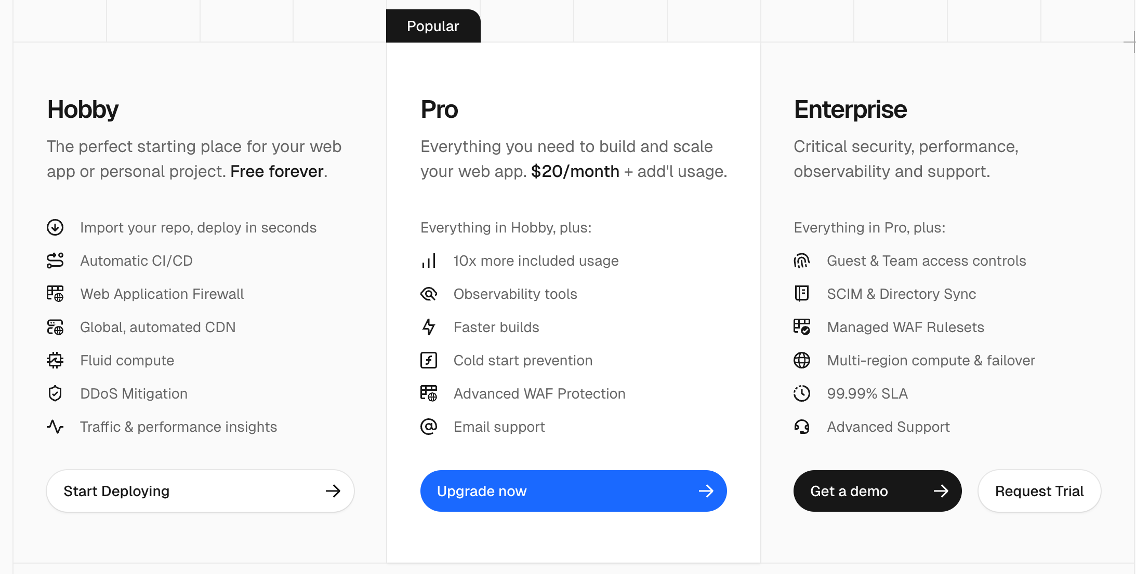Click the 99.99% SLA clock icon
Viewport: 1136px width, 574px height.
click(802, 393)
